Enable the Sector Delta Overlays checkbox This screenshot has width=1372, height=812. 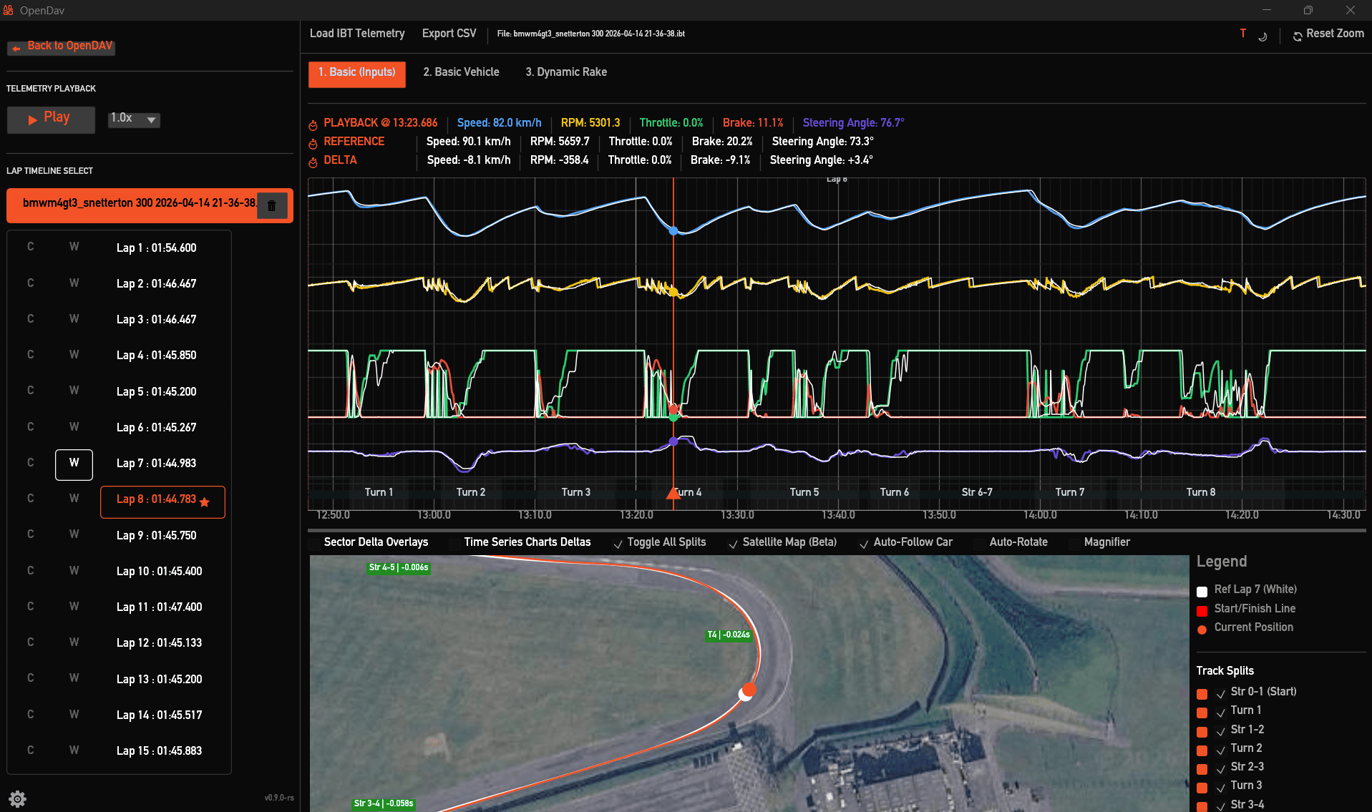point(314,544)
